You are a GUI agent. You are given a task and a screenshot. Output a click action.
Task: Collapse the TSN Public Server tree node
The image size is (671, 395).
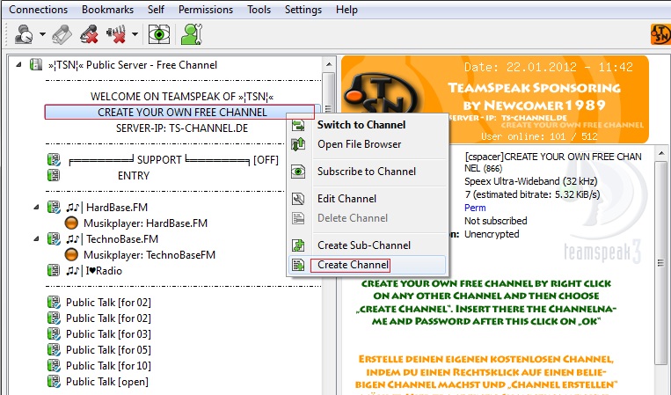coord(18,65)
